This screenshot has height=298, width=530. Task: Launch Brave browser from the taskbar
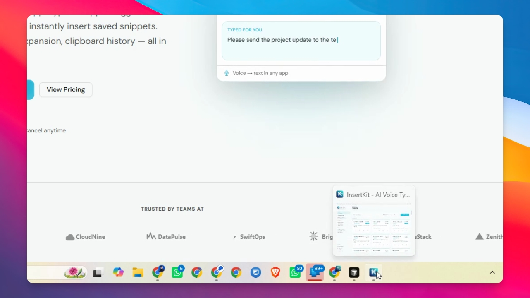click(x=275, y=272)
